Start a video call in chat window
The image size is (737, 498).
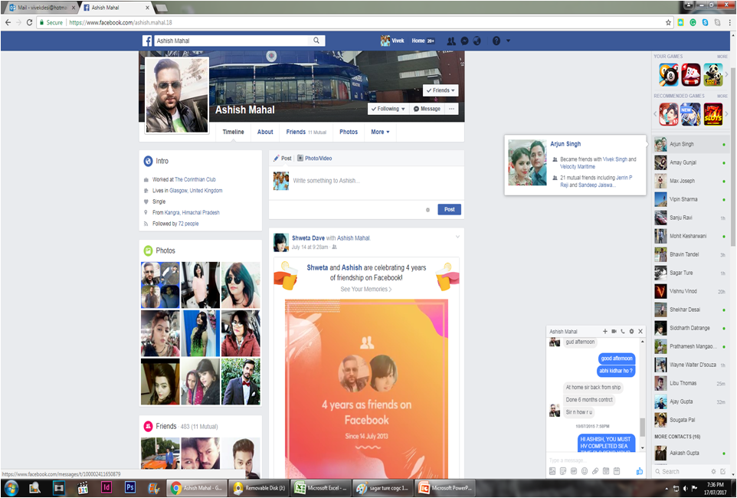(x=614, y=331)
